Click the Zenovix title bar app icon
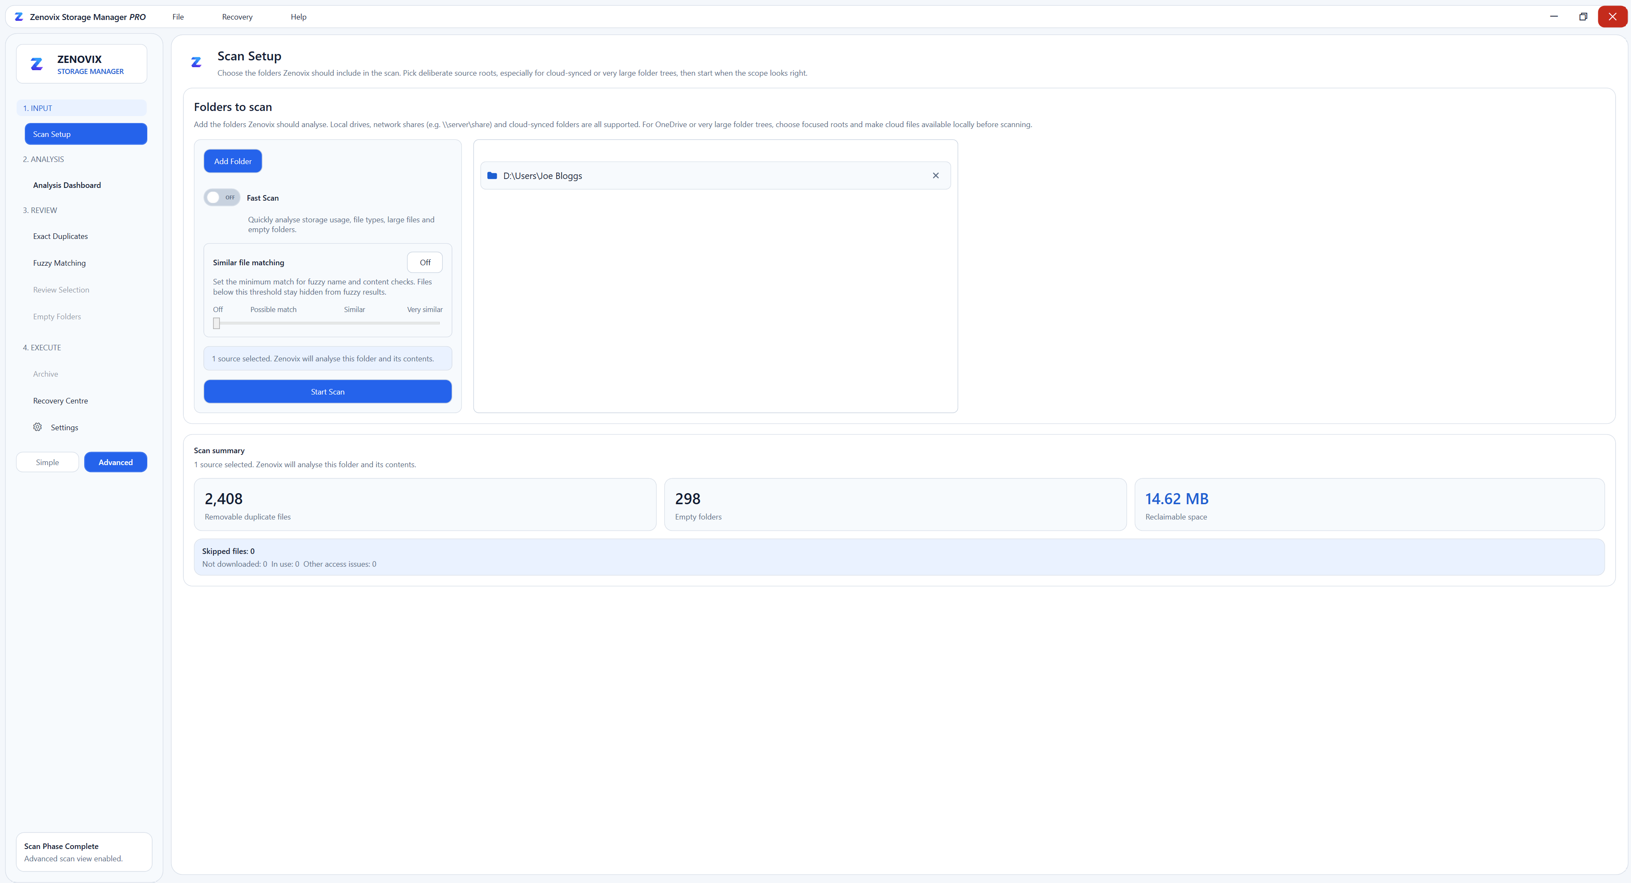 pos(19,17)
